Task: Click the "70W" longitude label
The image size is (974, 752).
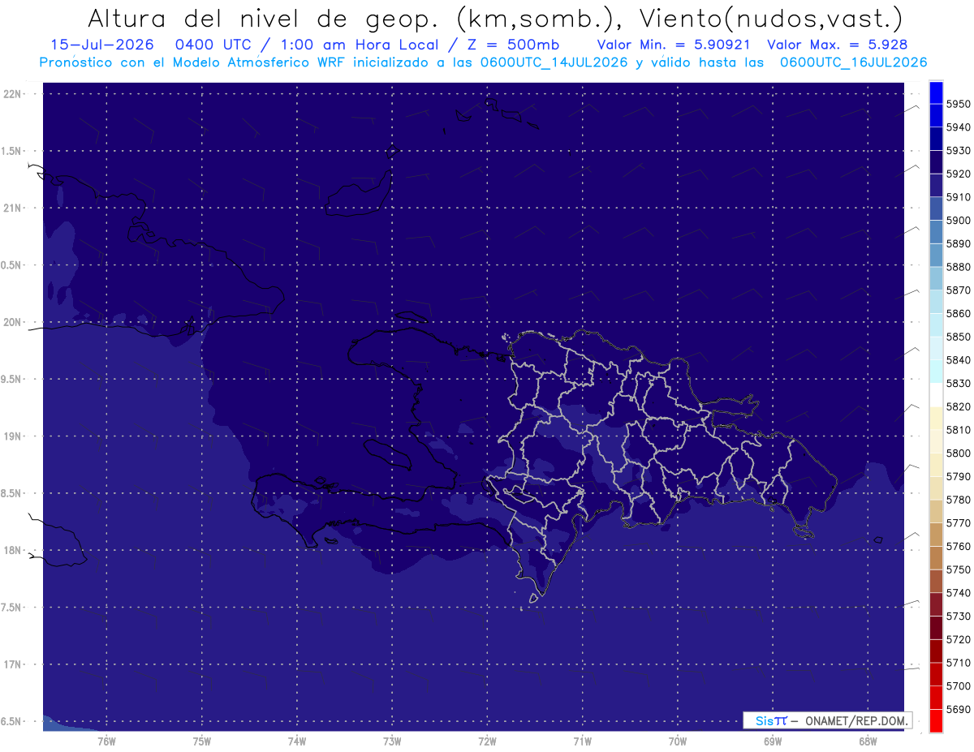Action: point(677,741)
